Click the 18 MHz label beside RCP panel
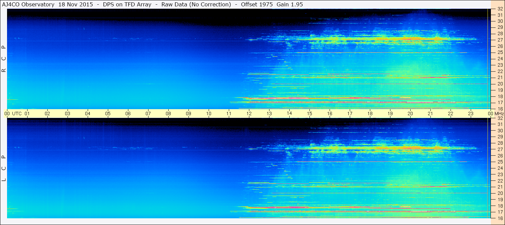Image resolution: width=505 pixels, height=225 pixels. pyautogui.click(x=500, y=96)
